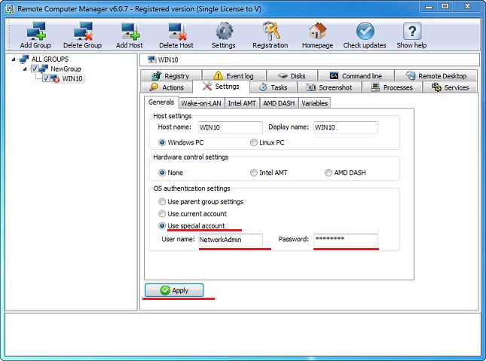Click the Display name input field
Image resolution: width=486 pixels, height=361 pixels.
point(346,127)
